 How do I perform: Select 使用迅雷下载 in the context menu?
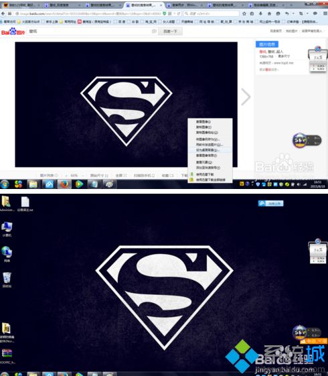tap(205, 174)
